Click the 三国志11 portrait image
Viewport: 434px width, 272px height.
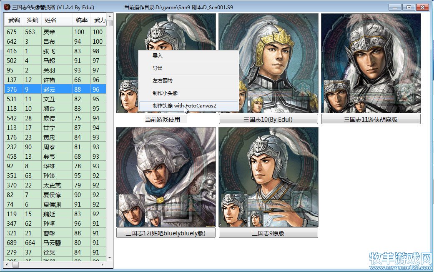371,63
